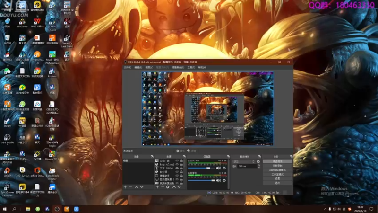This screenshot has height=213, width=378.
Task: Move the source up using the 来源 panel up arrow
Action: click(x=174, y=187)
